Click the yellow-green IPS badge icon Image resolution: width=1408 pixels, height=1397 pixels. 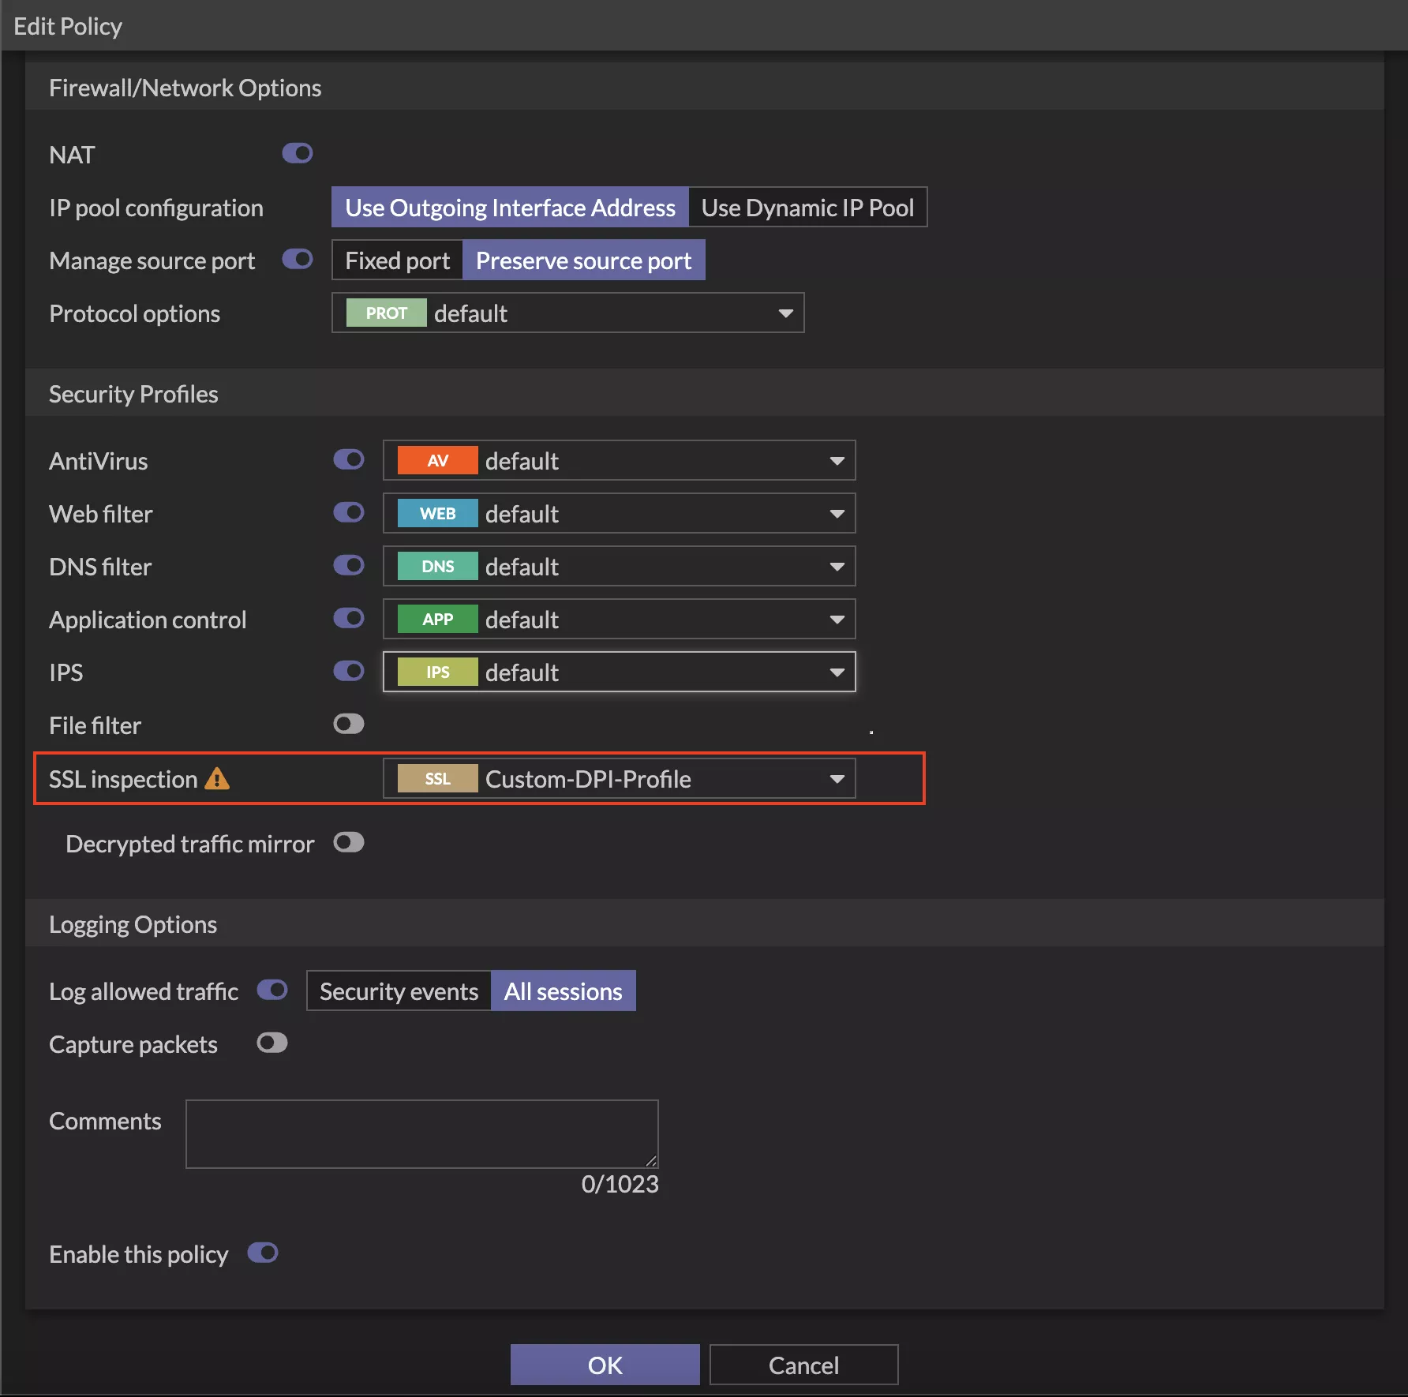(438, 672)
